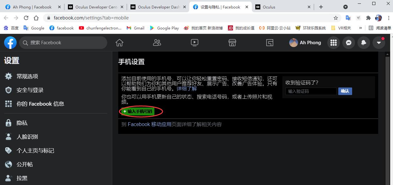Open the facebook bookmark
Screen dimensions: 393x185
(x=62, y=28)
